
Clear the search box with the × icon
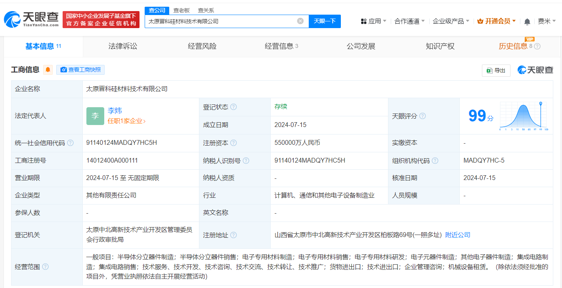300,21
